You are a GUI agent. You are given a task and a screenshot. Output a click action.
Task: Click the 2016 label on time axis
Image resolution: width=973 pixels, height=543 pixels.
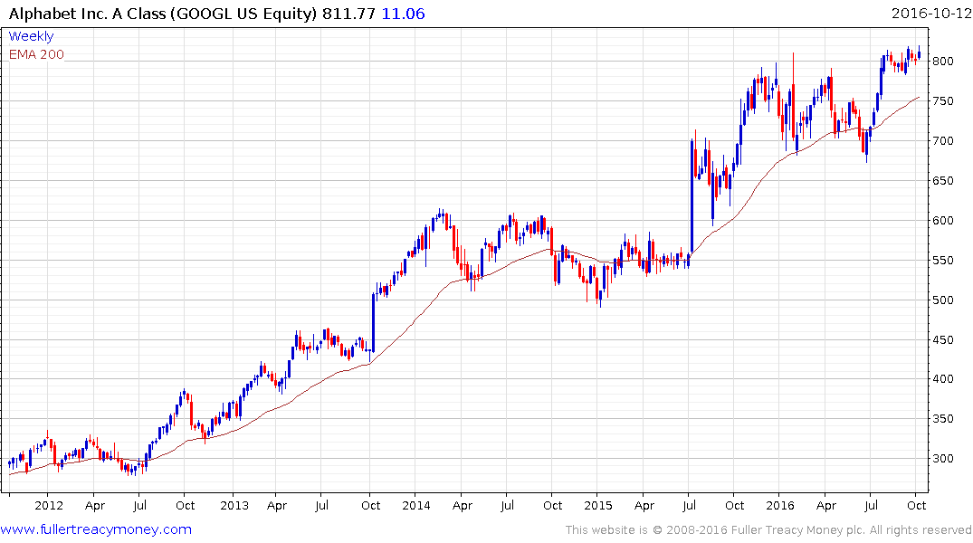(x=780, y=505)
